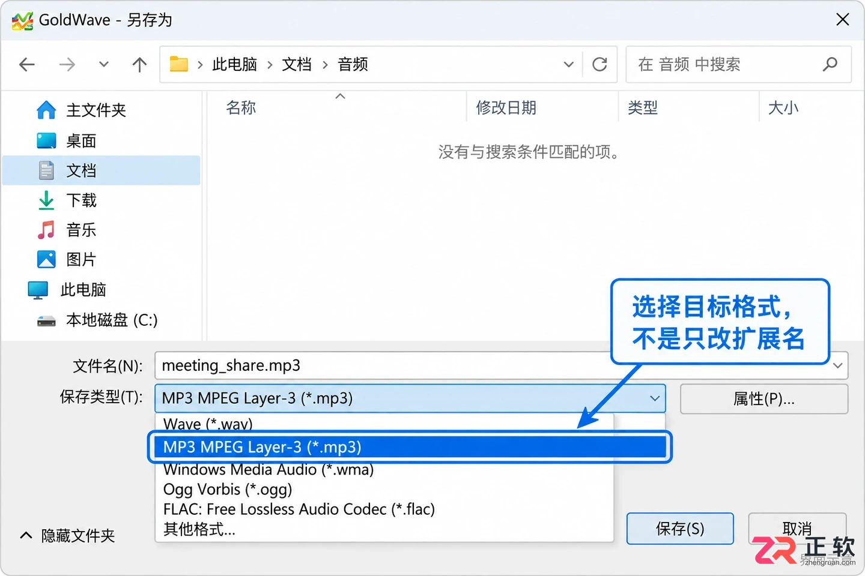865x576 pixels.
Task: Click the 保存(S) button
Action: click(680, 529)
